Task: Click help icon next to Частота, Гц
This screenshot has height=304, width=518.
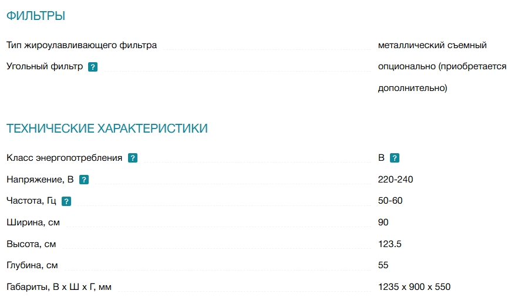Action: 66,201
